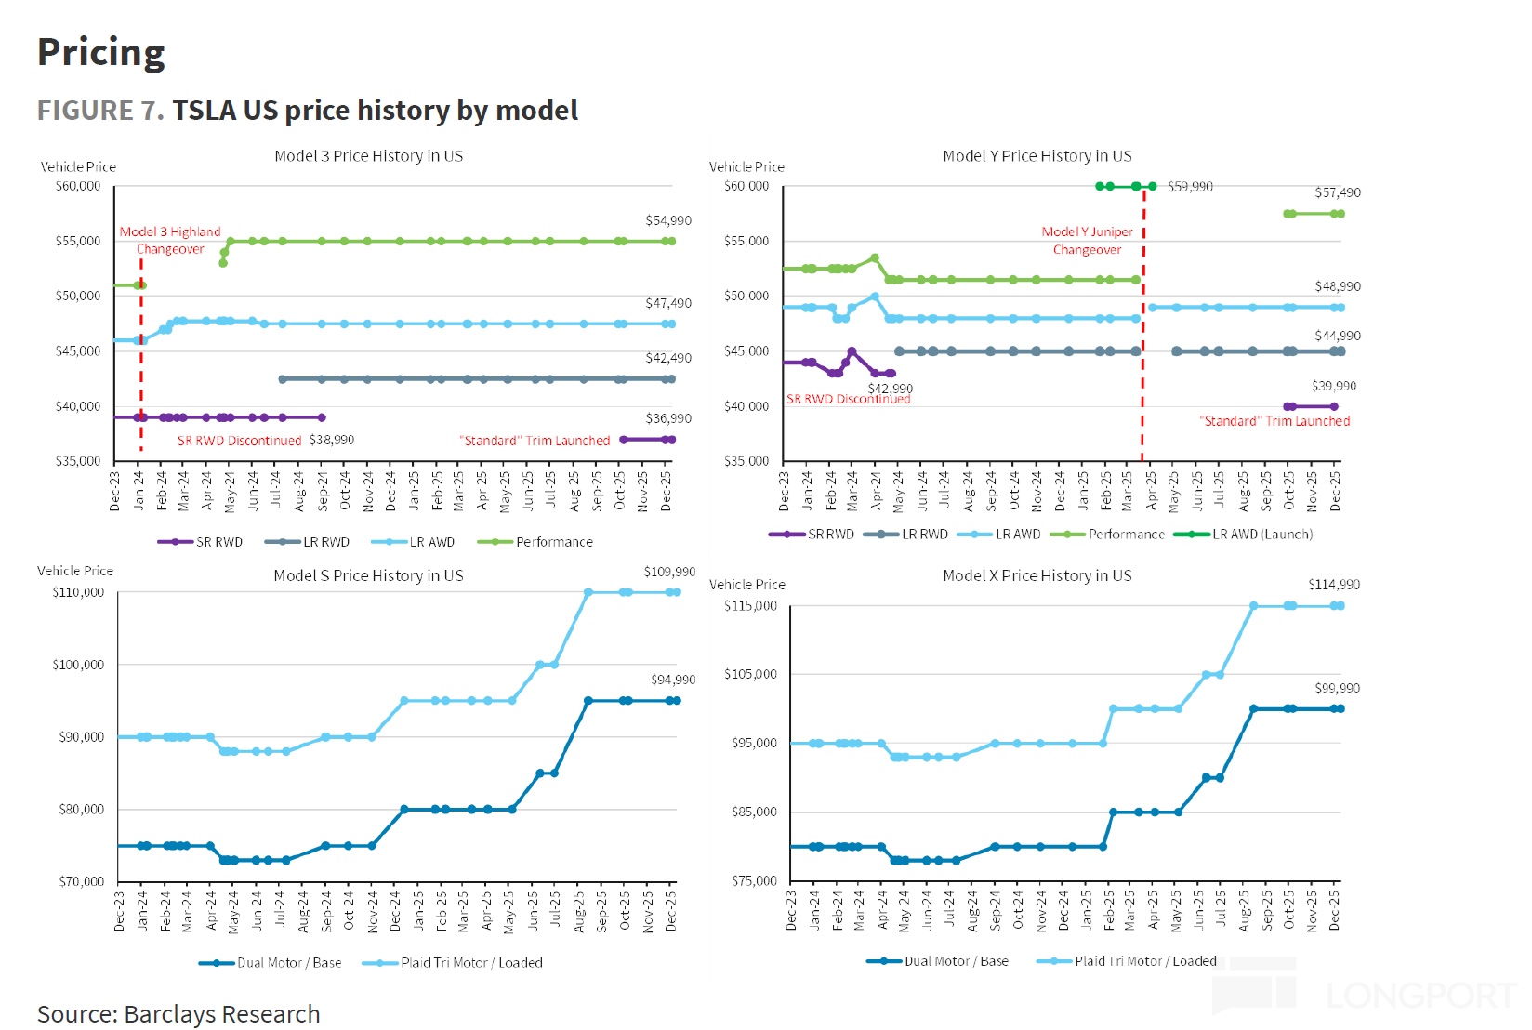Click "Model Y Juniper Changeover" annotation
This screenshot has height=1030, width=1532.
(x=1087, y=240)
